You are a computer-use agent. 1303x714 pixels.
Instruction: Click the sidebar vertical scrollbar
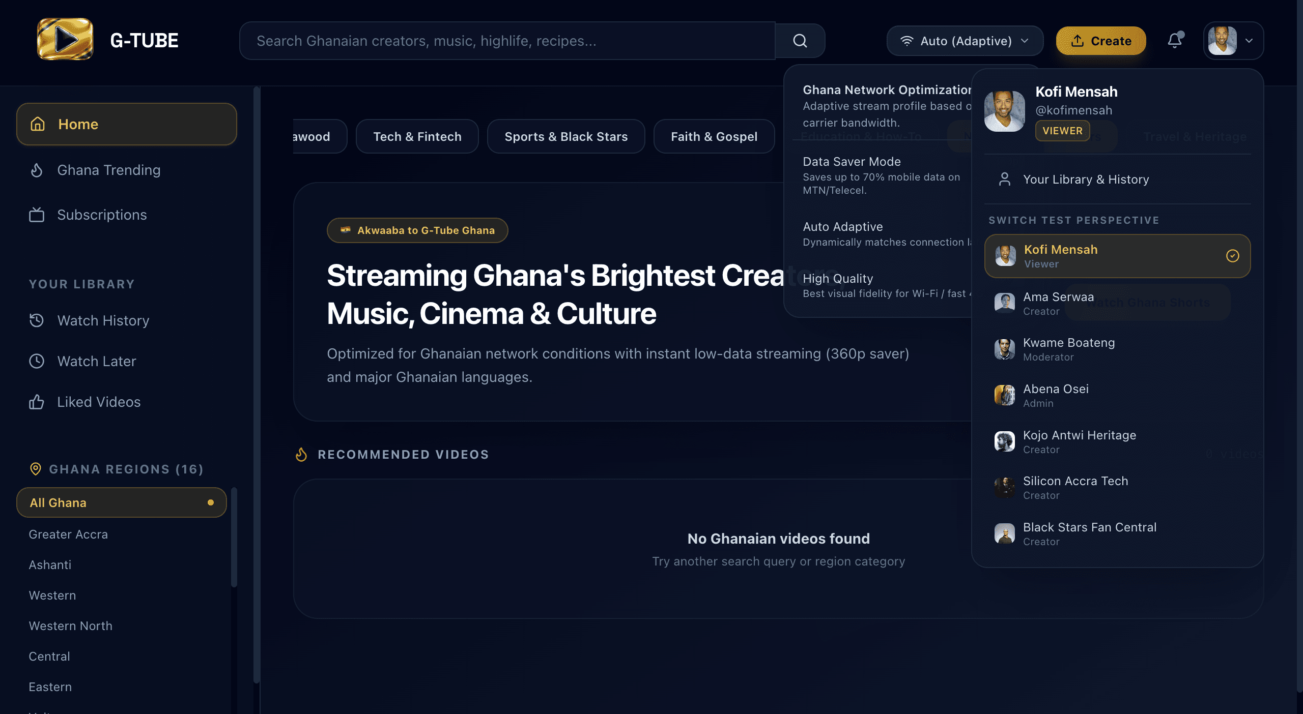coord(257,384)
